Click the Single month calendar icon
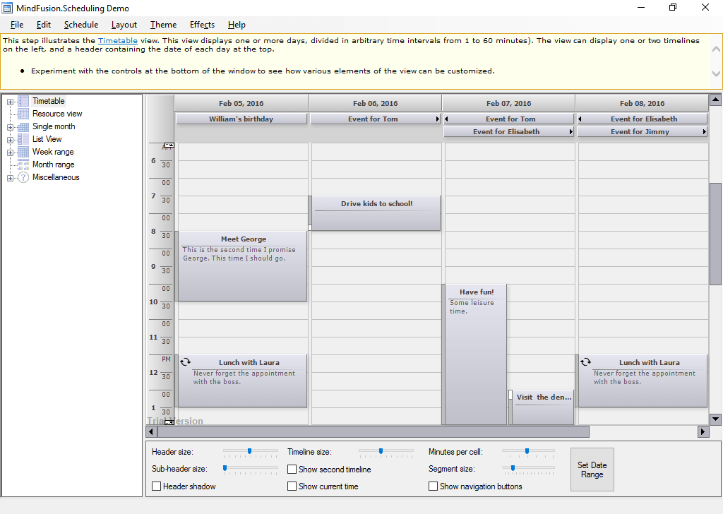 pos(23,126)
